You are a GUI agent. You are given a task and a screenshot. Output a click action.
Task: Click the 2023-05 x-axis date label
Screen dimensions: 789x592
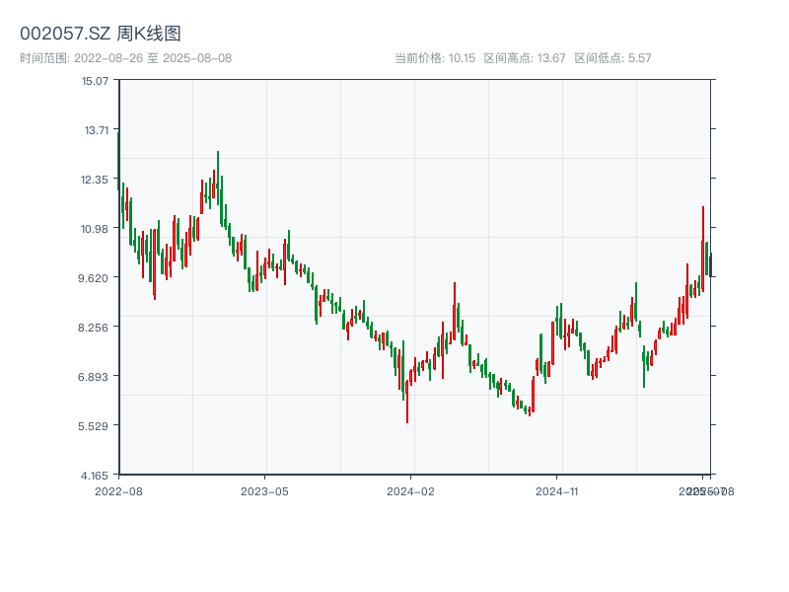point(264,491)
